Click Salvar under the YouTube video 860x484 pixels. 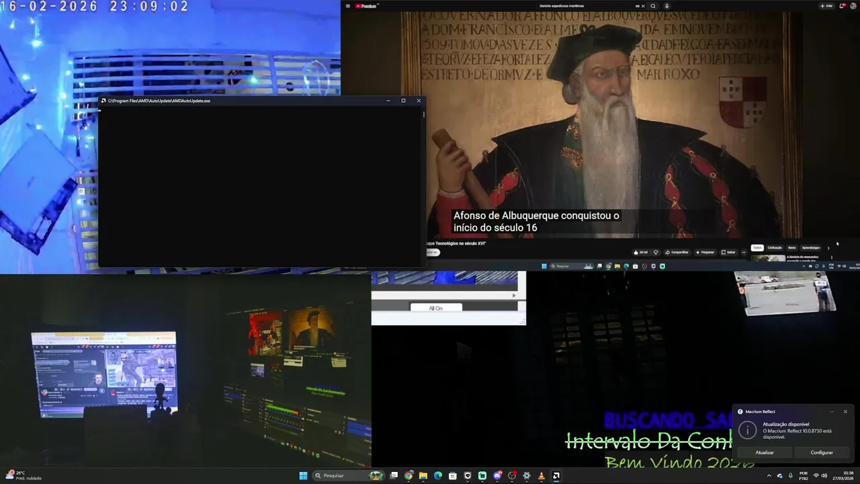point(728,252)
